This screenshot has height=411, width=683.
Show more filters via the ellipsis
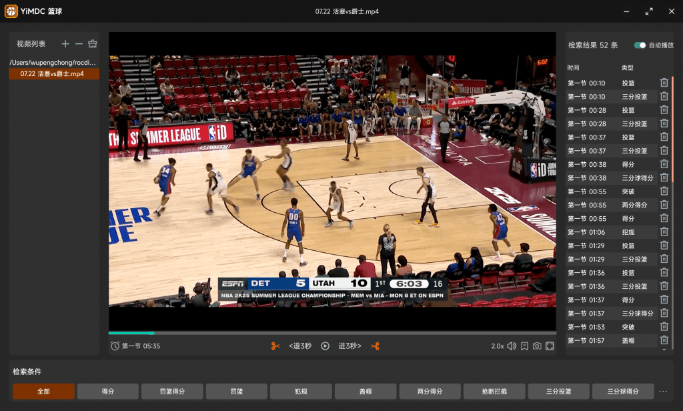coord(663,392)
